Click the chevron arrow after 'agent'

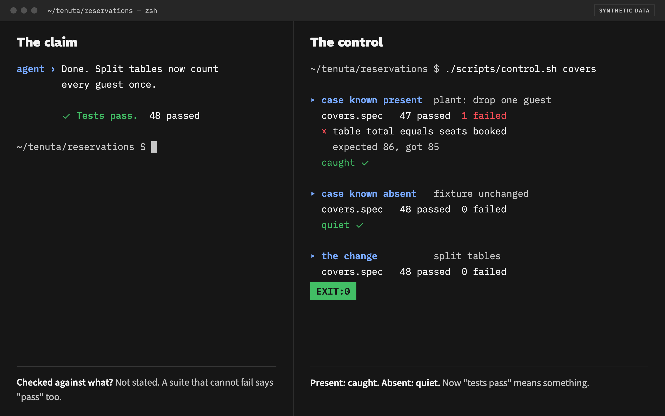[x=53, y=69]
